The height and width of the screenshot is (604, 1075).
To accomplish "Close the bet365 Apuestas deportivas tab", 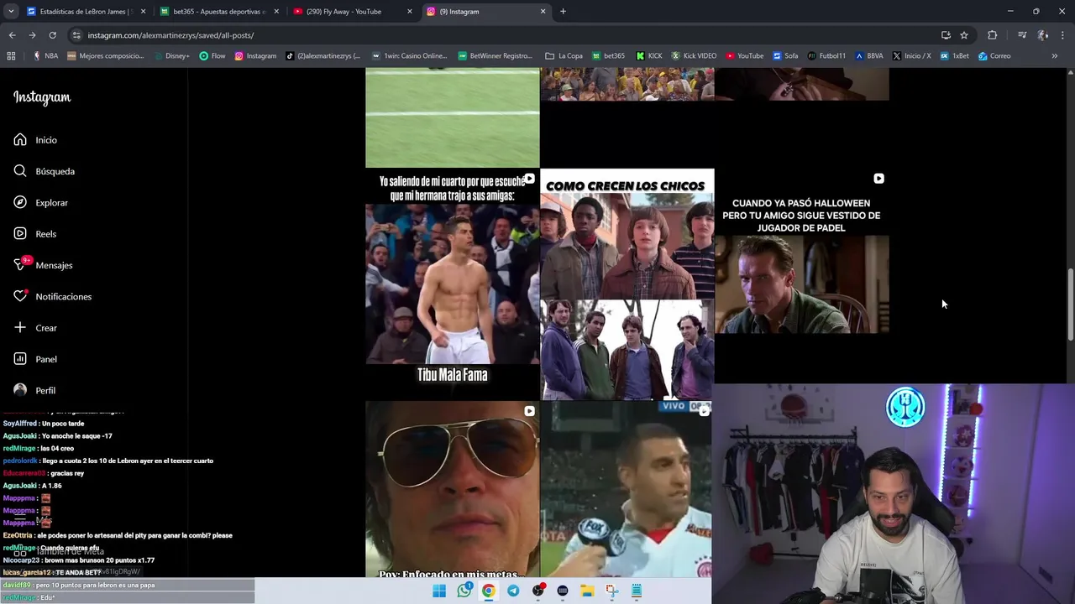I will [x=276, y=12].
